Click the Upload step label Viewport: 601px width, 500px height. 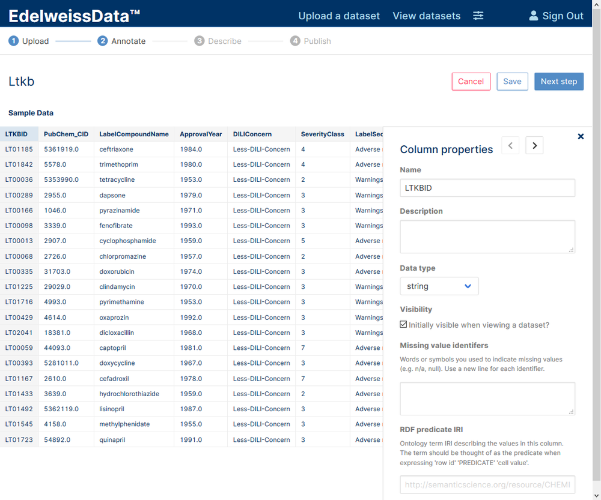pos(35,41)
